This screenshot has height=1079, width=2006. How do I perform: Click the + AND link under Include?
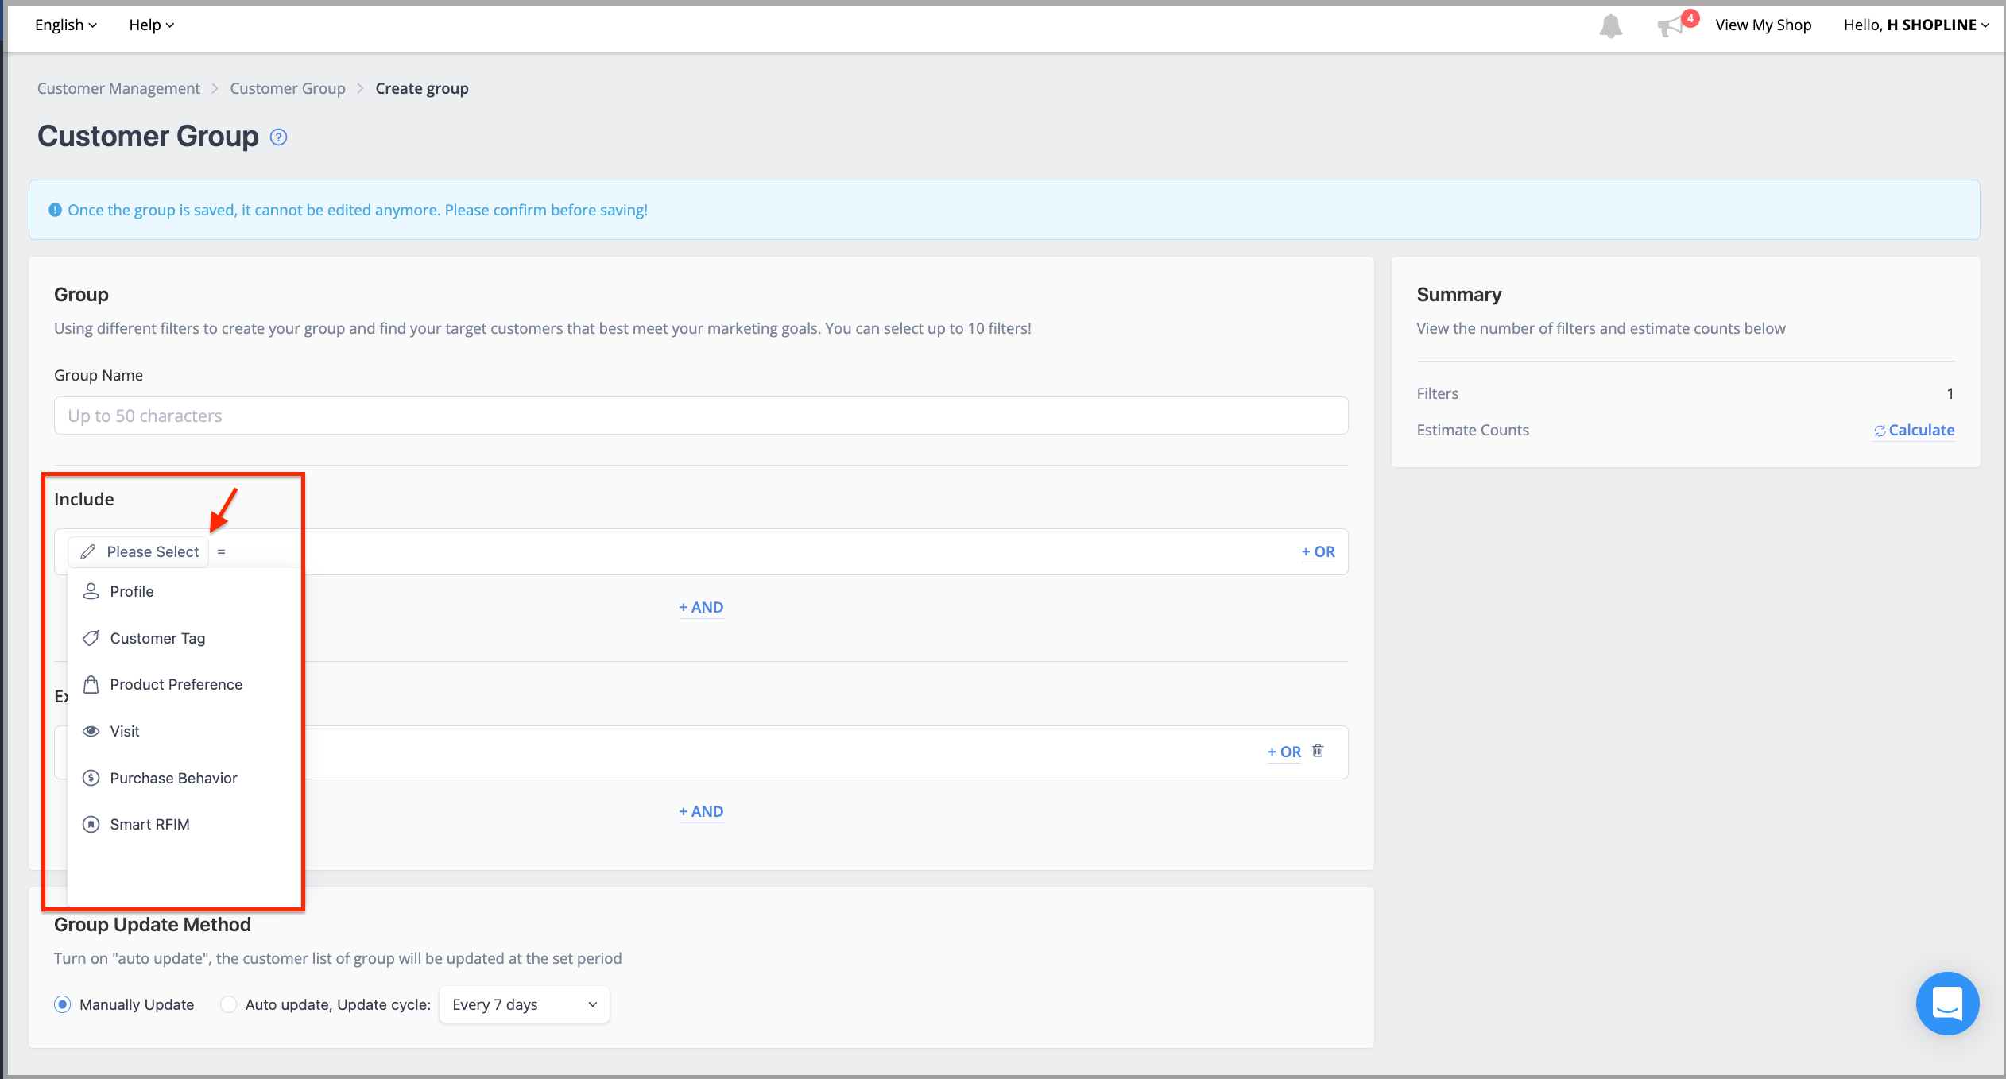701,607
